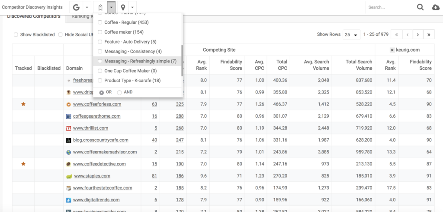Viewport: 443px width, 212px height.
Task: Go to next page of results
Action: tap(418, 34)
